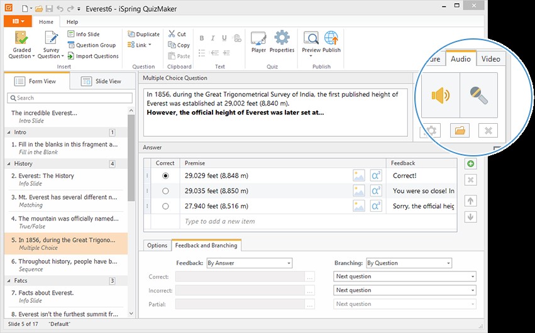Open the Feedback By Answer dropdown
This screenshot has height=333, width=535.
click(250, 263)
